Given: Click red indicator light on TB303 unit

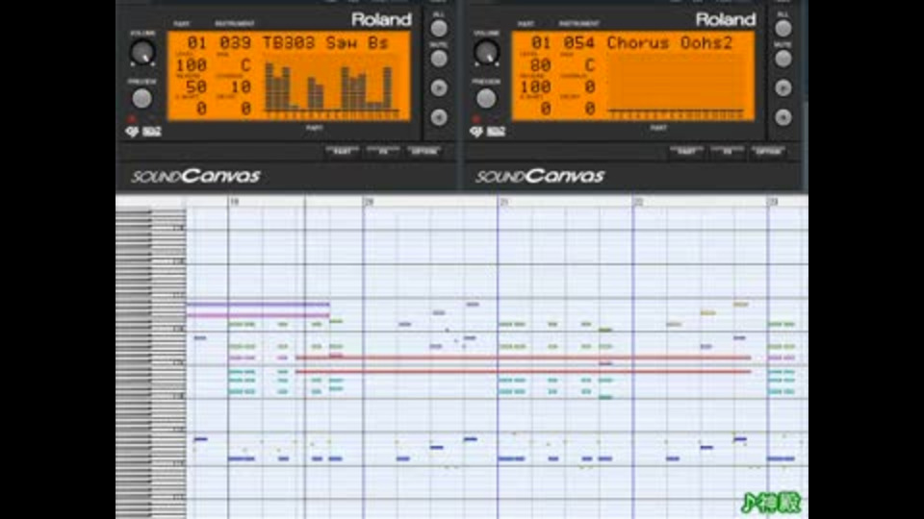Looking at the screenshot, I should (132, 119).
